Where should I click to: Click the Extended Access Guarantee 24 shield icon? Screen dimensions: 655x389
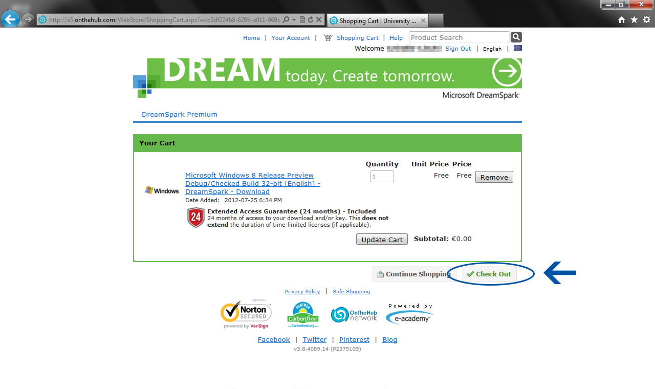click(196, 218)
